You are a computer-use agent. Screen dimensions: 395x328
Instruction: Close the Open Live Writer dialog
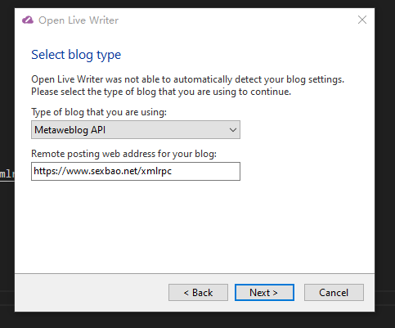point(362,20)
